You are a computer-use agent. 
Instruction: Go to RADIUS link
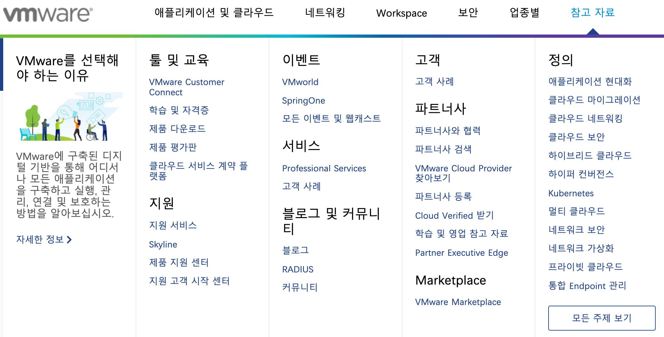pos(297,270)
